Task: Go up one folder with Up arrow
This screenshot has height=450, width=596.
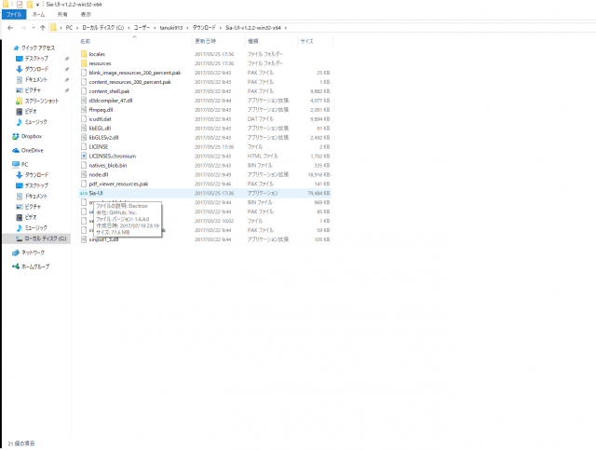Action: point(43,28)
